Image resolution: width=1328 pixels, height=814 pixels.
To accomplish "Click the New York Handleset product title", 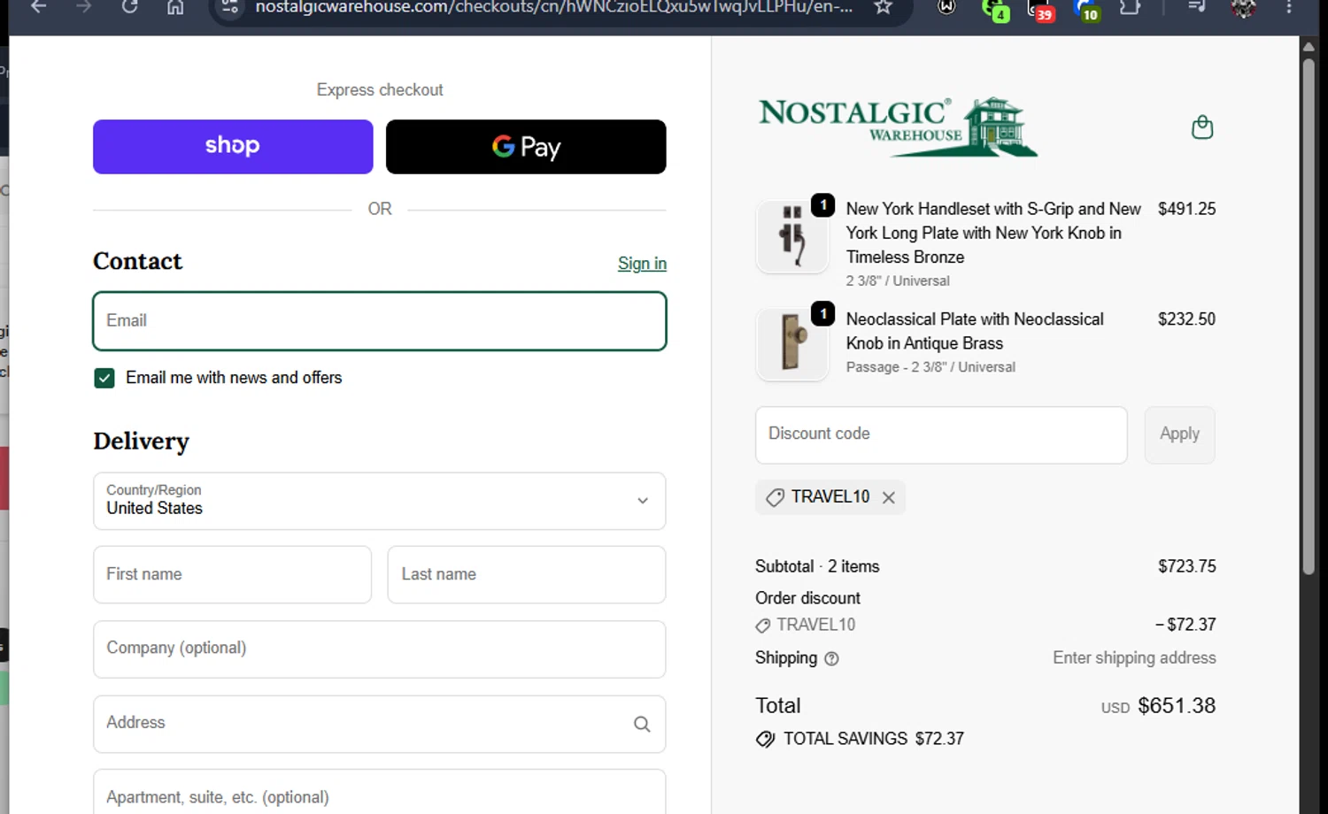I will pos(993,233).
